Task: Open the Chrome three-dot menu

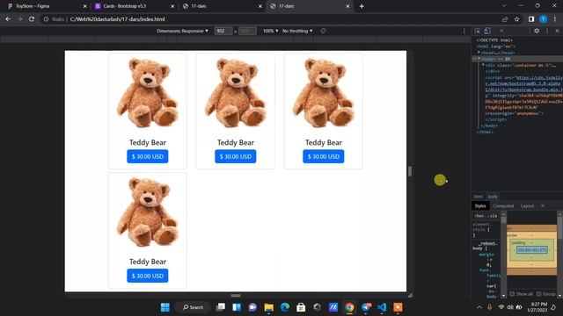Action: pyautogui.click(x=555, y=19)
